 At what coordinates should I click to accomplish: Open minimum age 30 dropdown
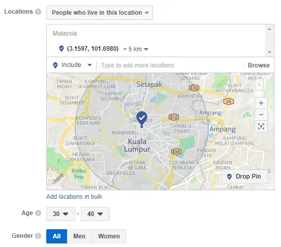61,214
